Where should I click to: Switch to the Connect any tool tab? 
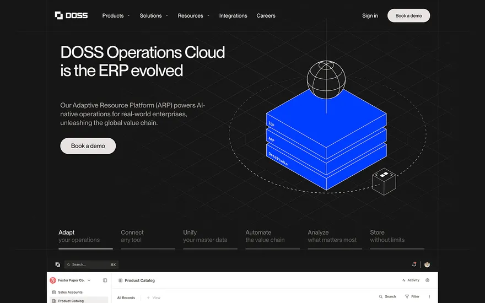148,239
